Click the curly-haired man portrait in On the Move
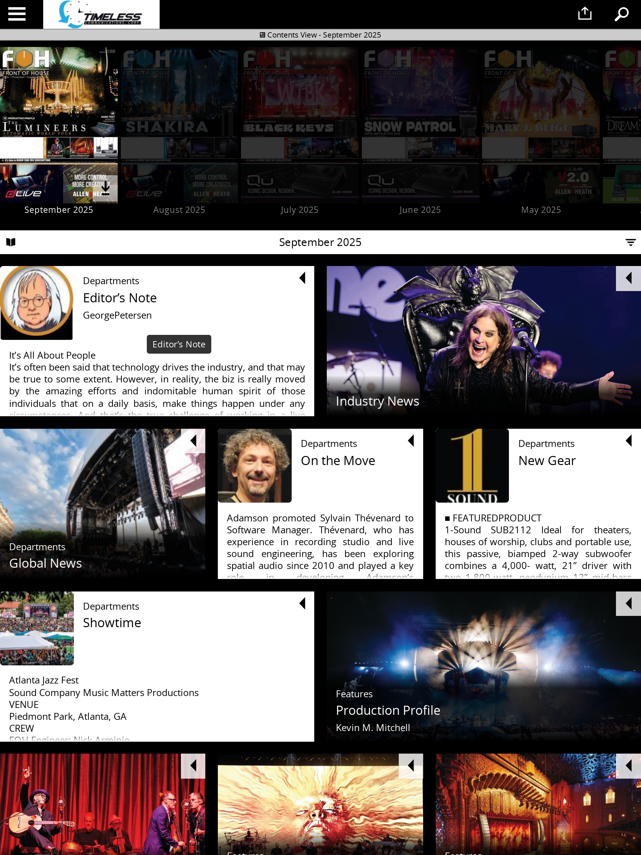Viewport: 641px width, 855px height. [255, 465]
